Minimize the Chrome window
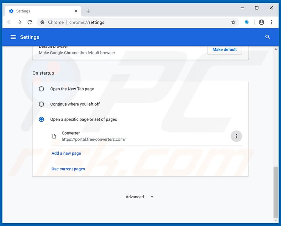The image size is (281, 226). [x=242, y=8]
